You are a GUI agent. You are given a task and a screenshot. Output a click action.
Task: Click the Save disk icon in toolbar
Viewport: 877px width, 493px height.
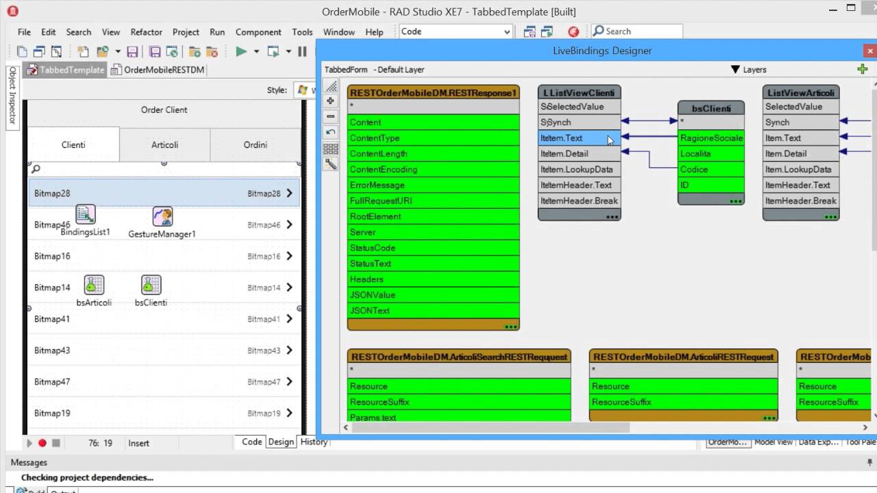[132, 51]
